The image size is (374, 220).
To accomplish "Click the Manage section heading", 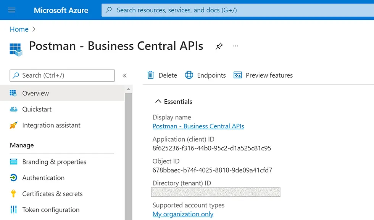I will 22,145.
